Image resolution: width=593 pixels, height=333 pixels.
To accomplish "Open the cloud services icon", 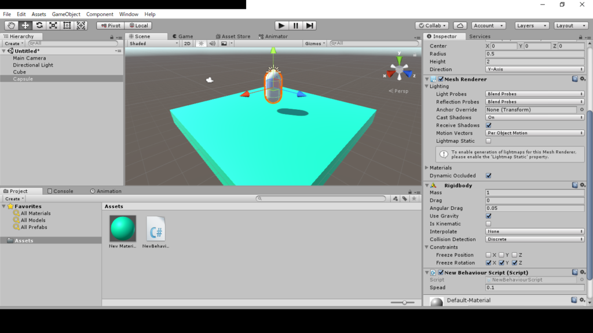I will (460, 25).
